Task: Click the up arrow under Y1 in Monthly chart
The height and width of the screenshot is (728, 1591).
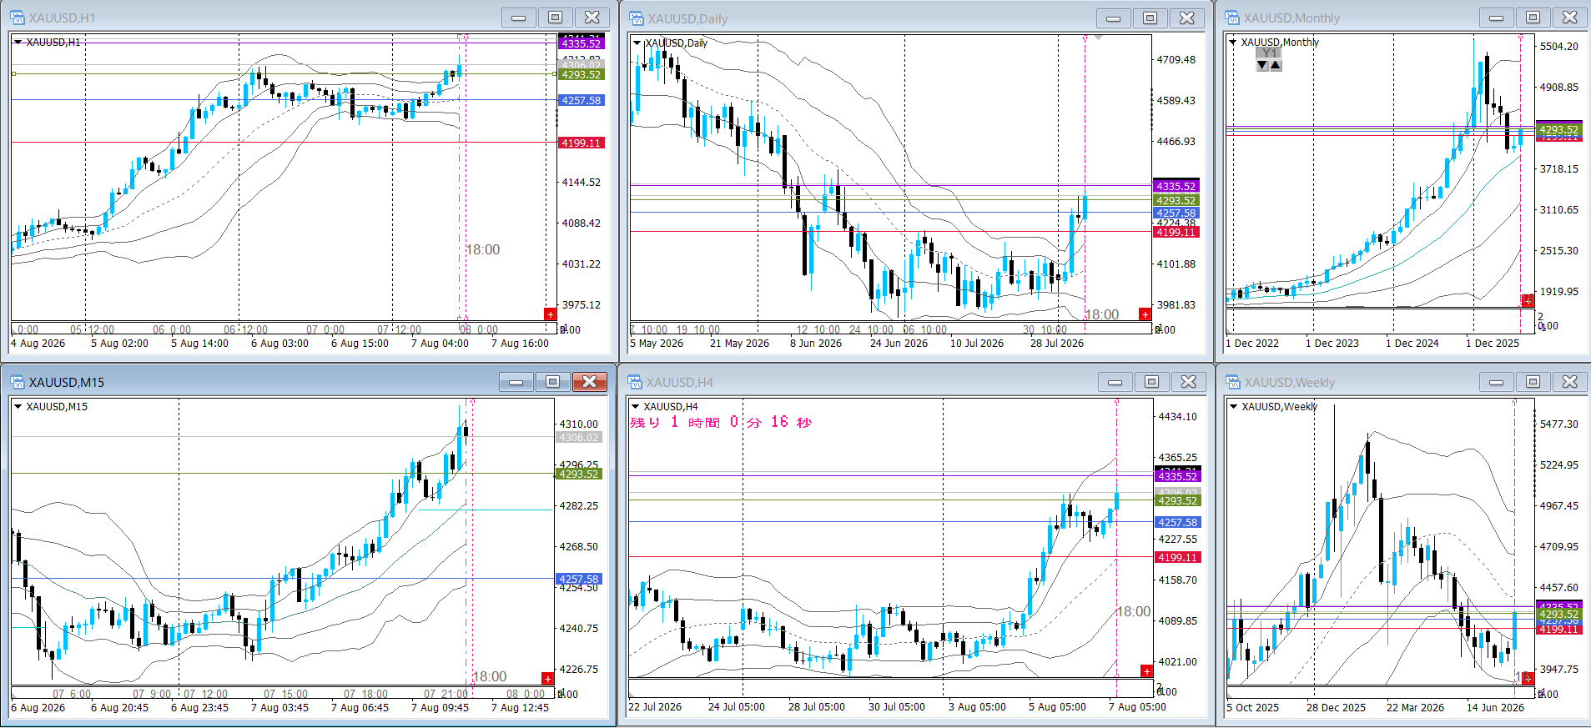Action: click(x=1276, y=65)
